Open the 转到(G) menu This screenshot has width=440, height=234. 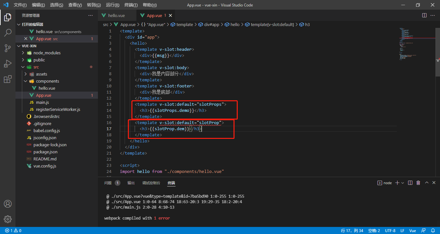pyautogui.click(x=94, y=5)
